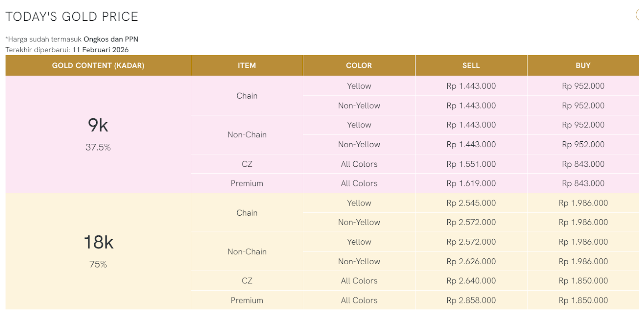Click the 37.5% purity label
This screenshot has width=639, height=311.
[98, 147]
